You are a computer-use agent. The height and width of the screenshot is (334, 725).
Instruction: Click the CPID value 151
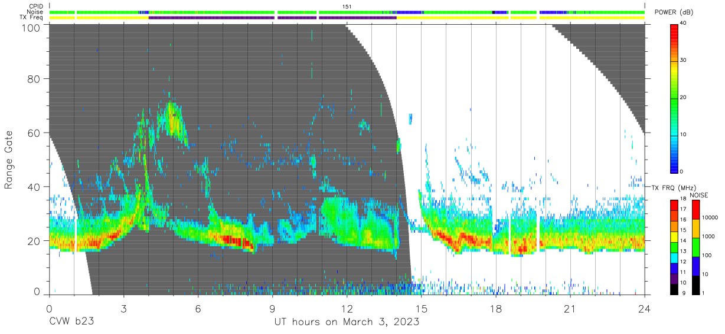pos(347,6)
